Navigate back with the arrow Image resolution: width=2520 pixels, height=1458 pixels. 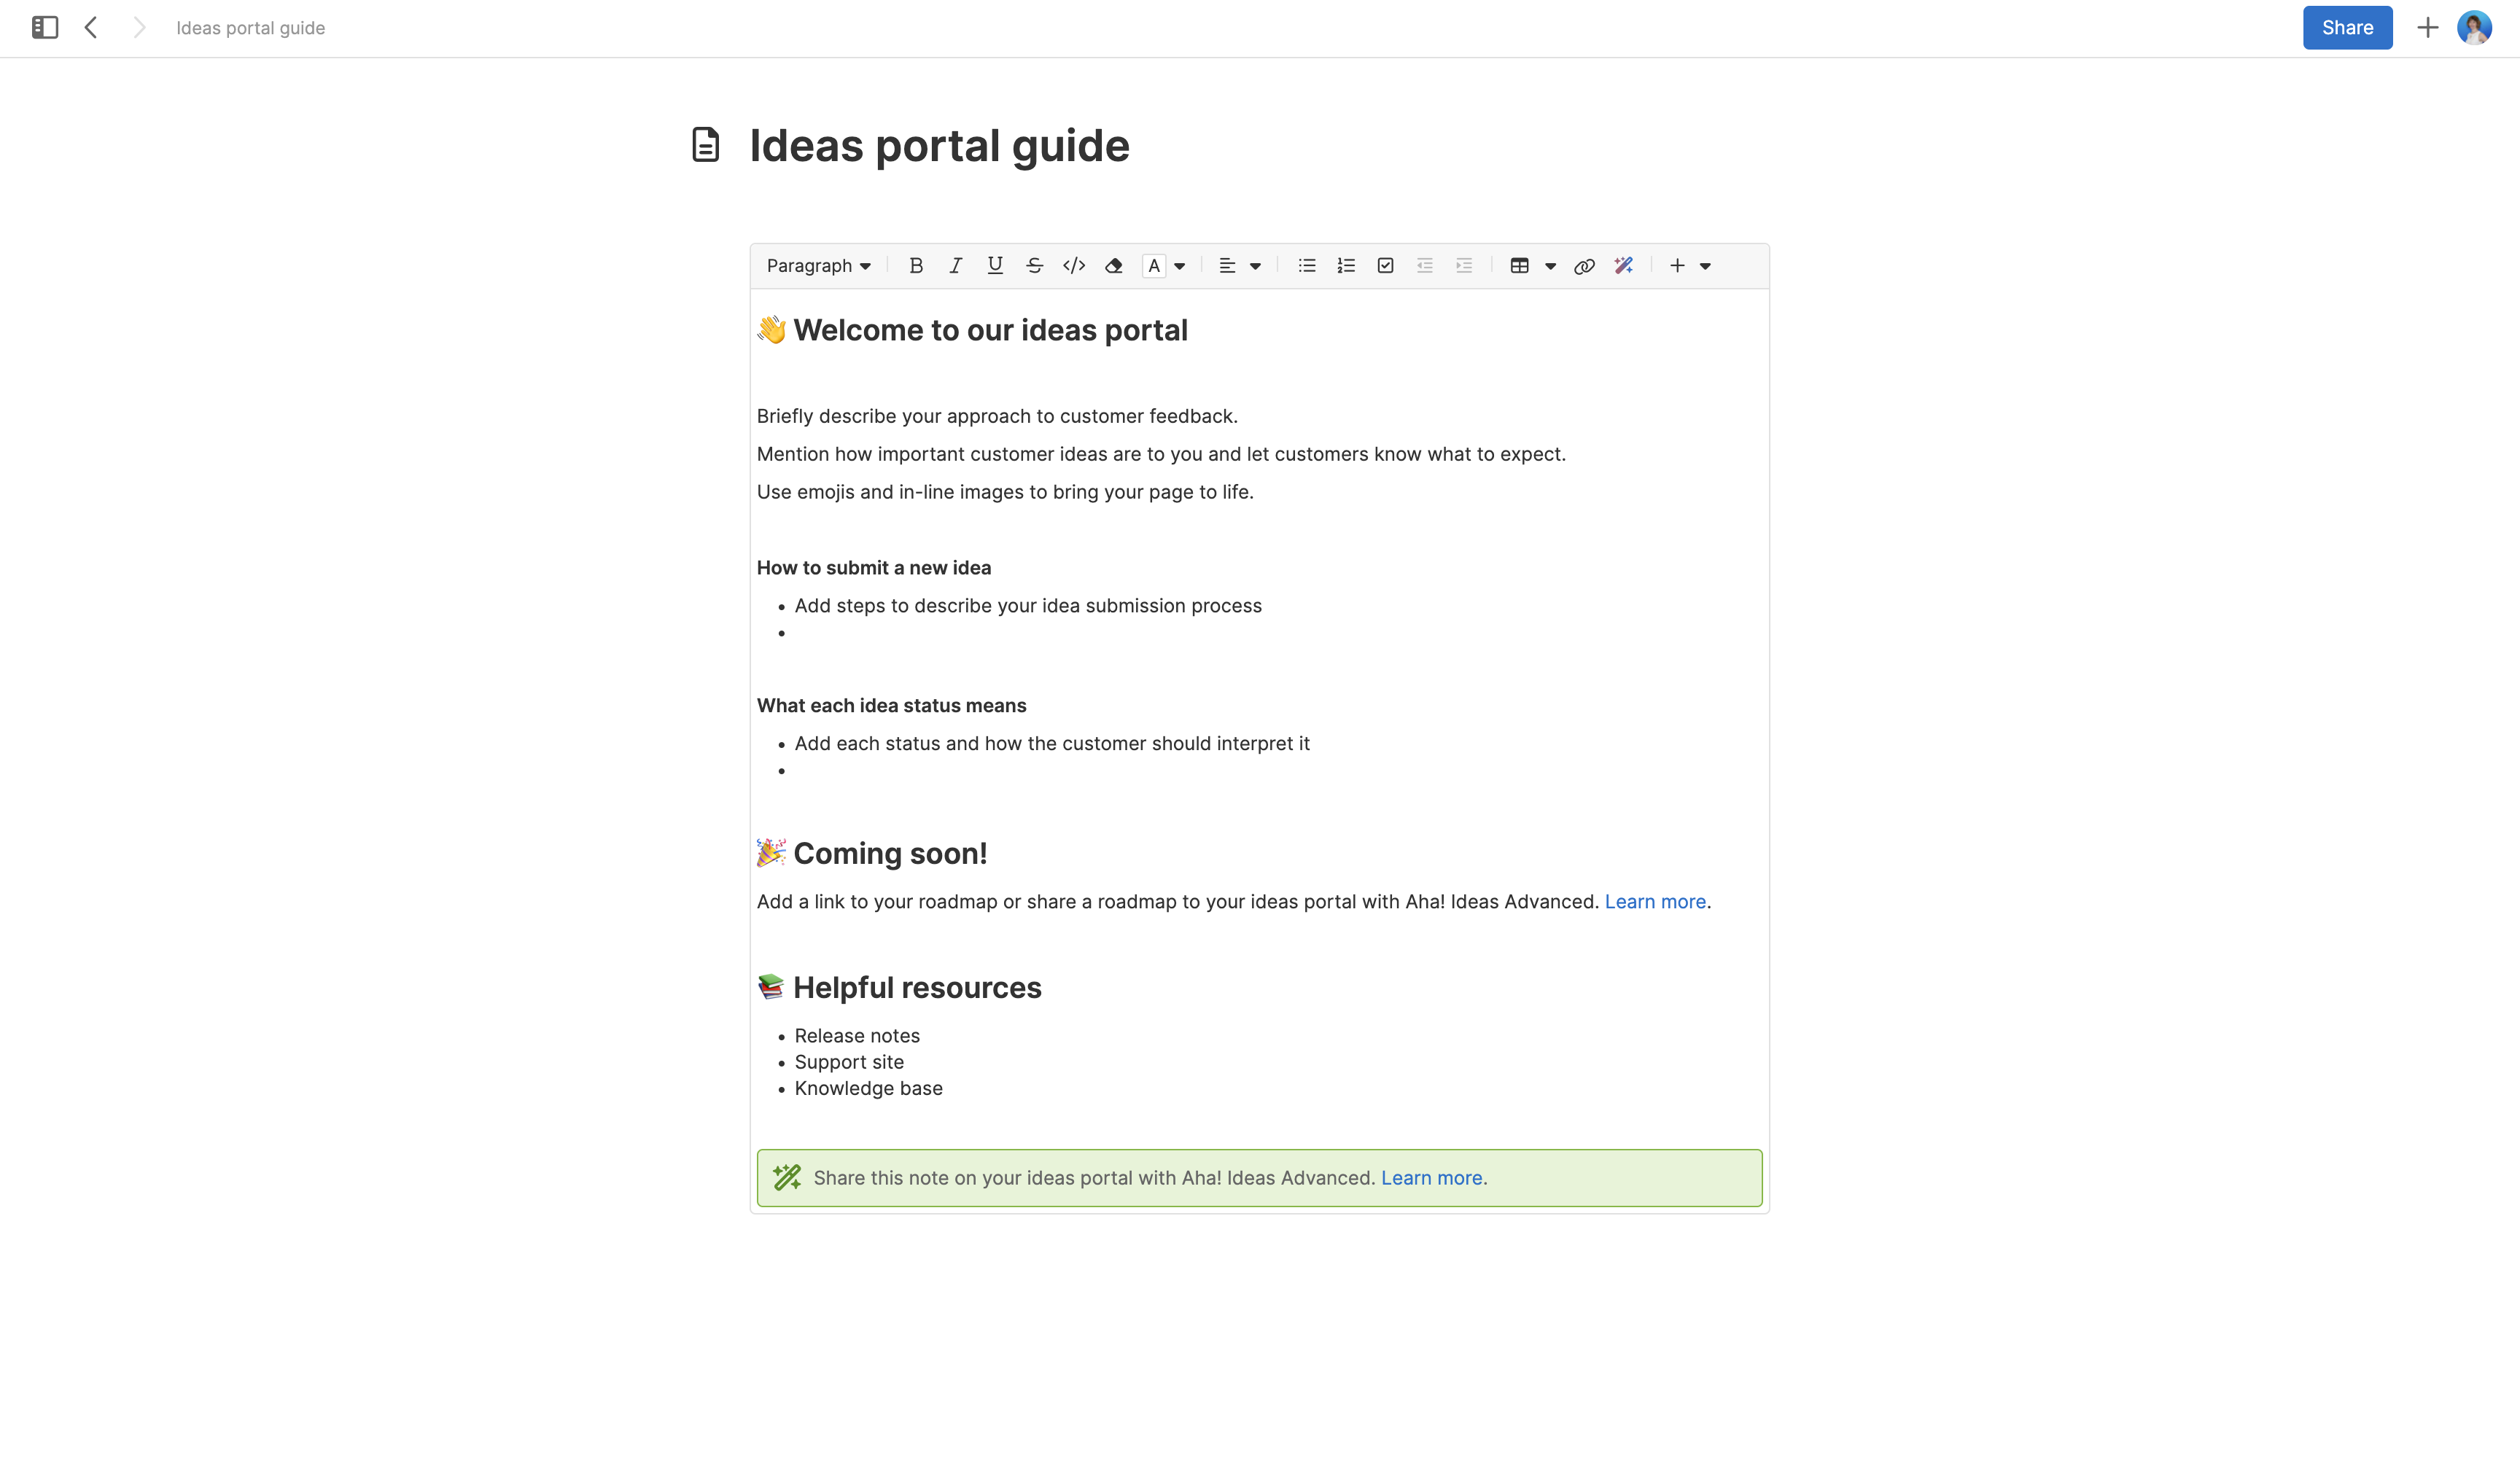click(x=91, y=28)
